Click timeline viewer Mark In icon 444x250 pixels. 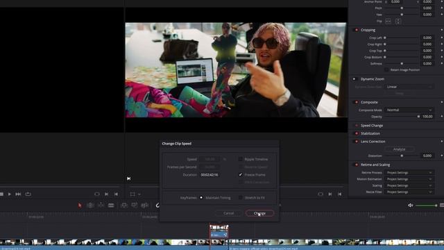[x=330, y=194]
